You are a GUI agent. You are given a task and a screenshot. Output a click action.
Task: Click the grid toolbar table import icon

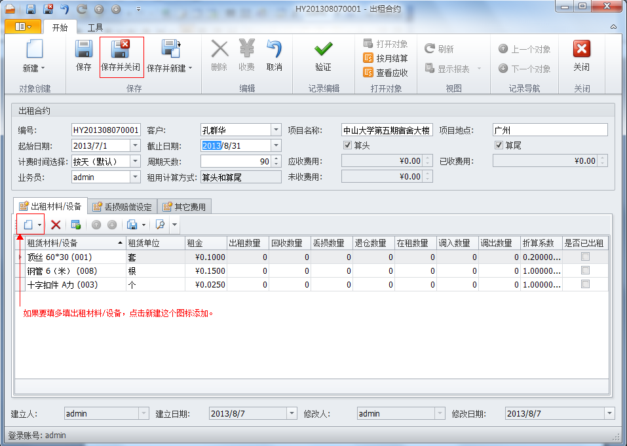(75, 225)
